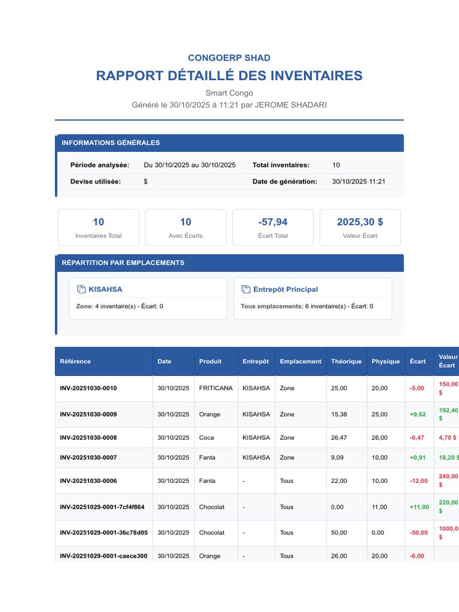The height and width of the screenshot is (612, 459).
Task: Click the +9,62 écart value for Orange
Action: click(x=418, y=415)
